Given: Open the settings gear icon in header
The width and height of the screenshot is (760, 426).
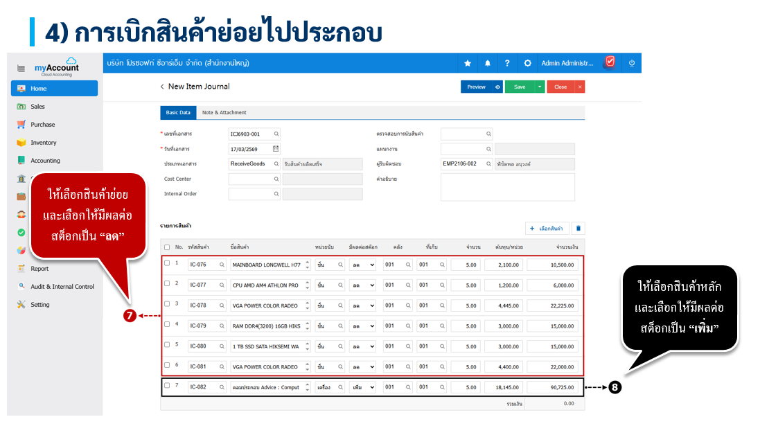Looking at the screenshot, I should tap(528, 63).
